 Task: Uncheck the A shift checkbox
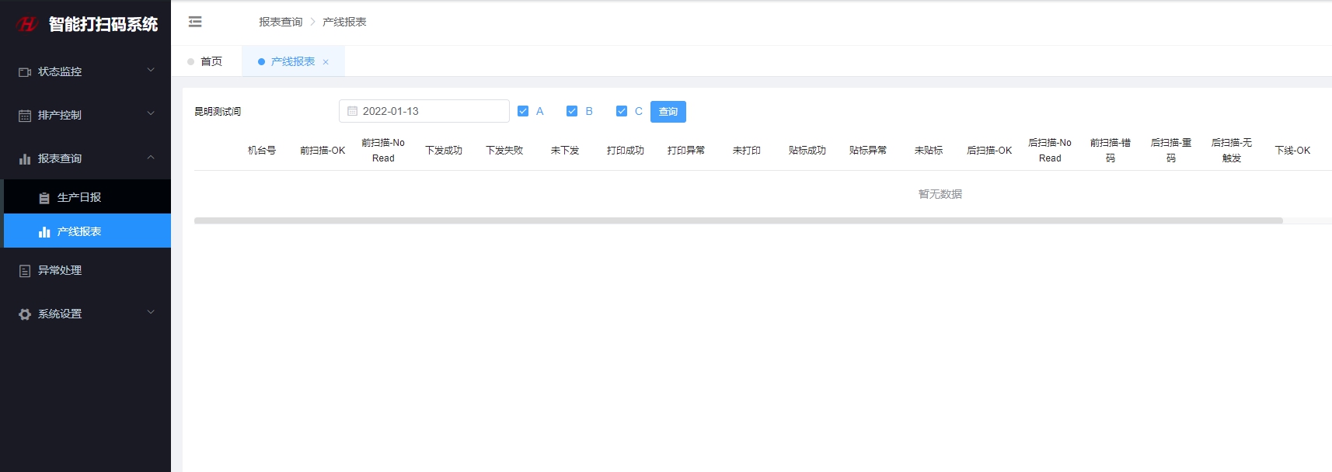click(x=523, y=111)
